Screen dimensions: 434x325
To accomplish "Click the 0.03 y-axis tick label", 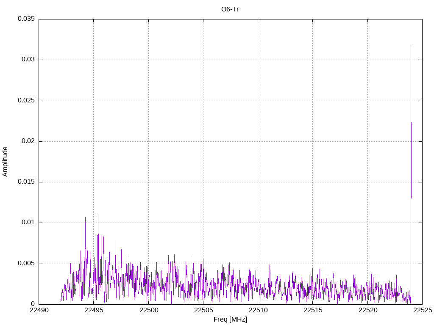I will click(28, 60).
